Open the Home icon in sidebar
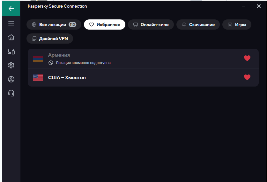 tap(11, 37)
